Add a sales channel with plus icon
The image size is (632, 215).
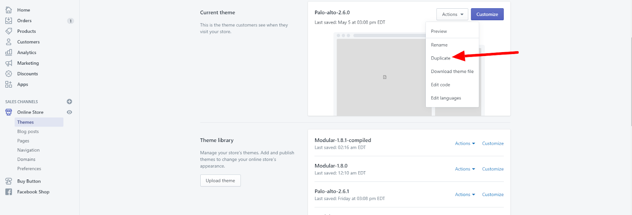pyautogui.click(x=70, y=101)
